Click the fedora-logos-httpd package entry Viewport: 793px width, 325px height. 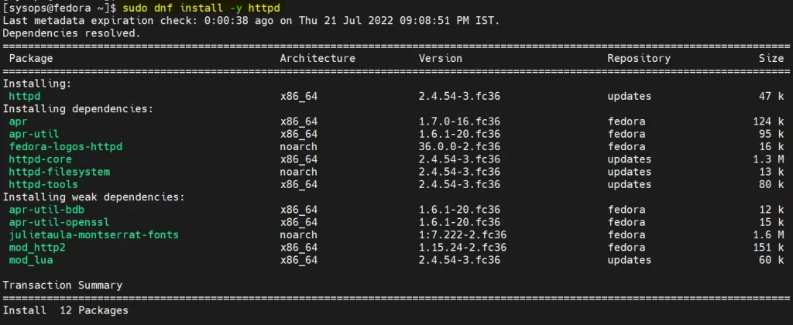pos(66,146)
